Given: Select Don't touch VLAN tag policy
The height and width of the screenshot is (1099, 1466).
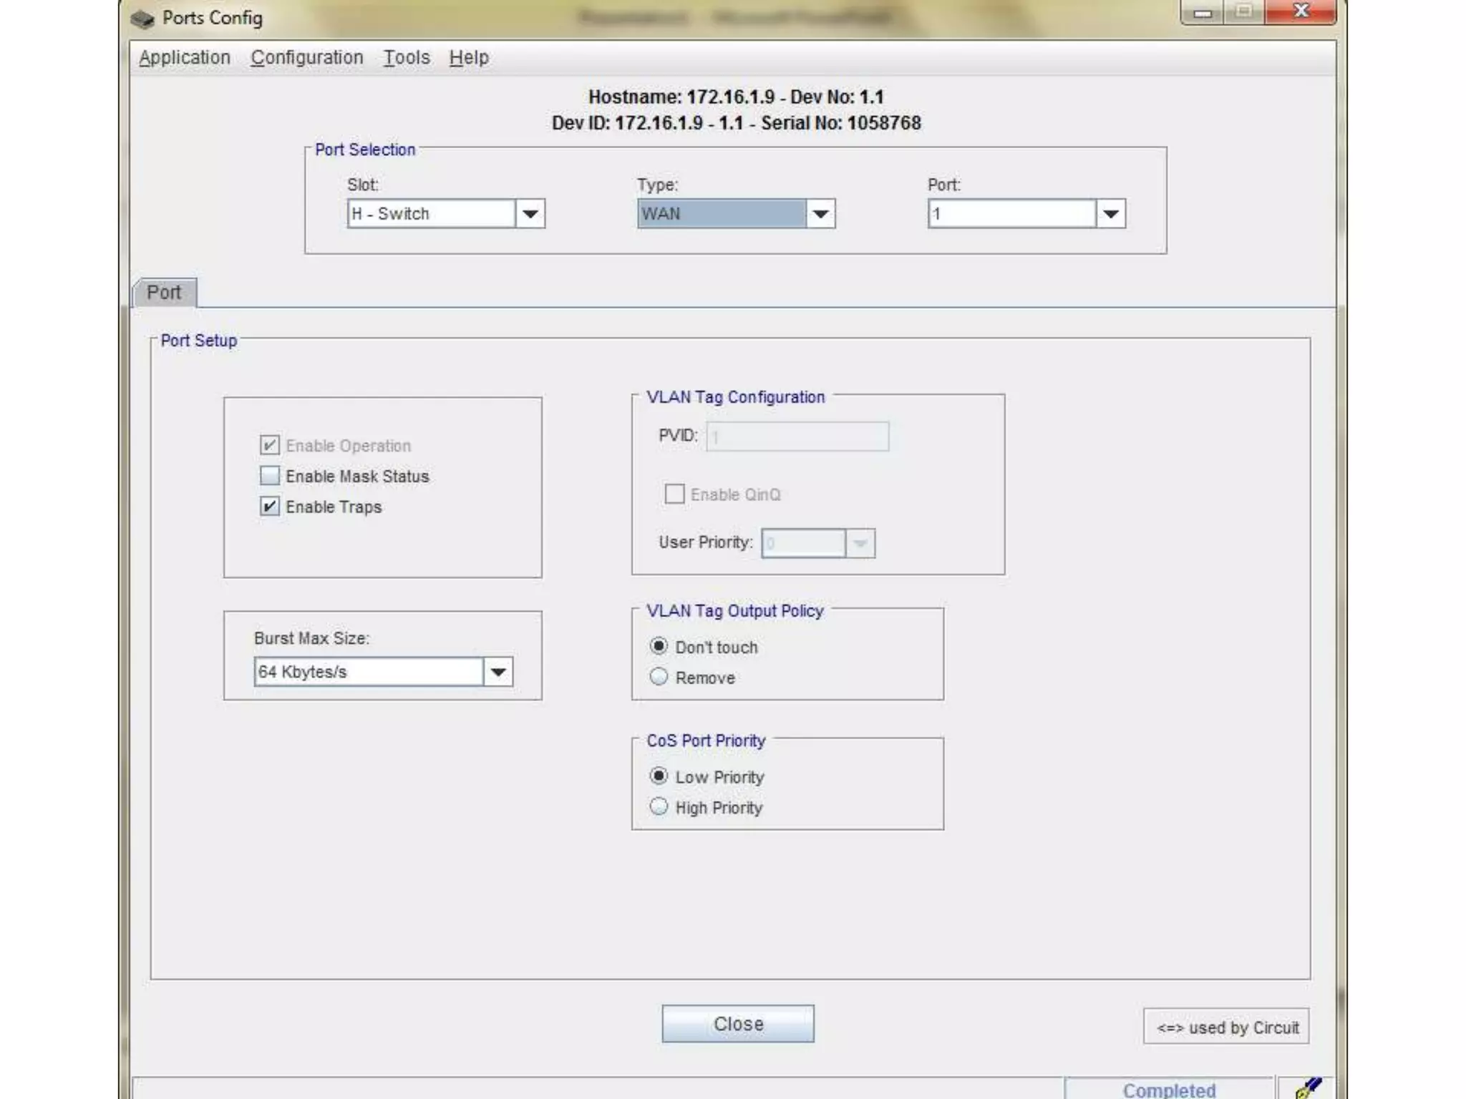Looking at the screenshot, I should [659, 646].
